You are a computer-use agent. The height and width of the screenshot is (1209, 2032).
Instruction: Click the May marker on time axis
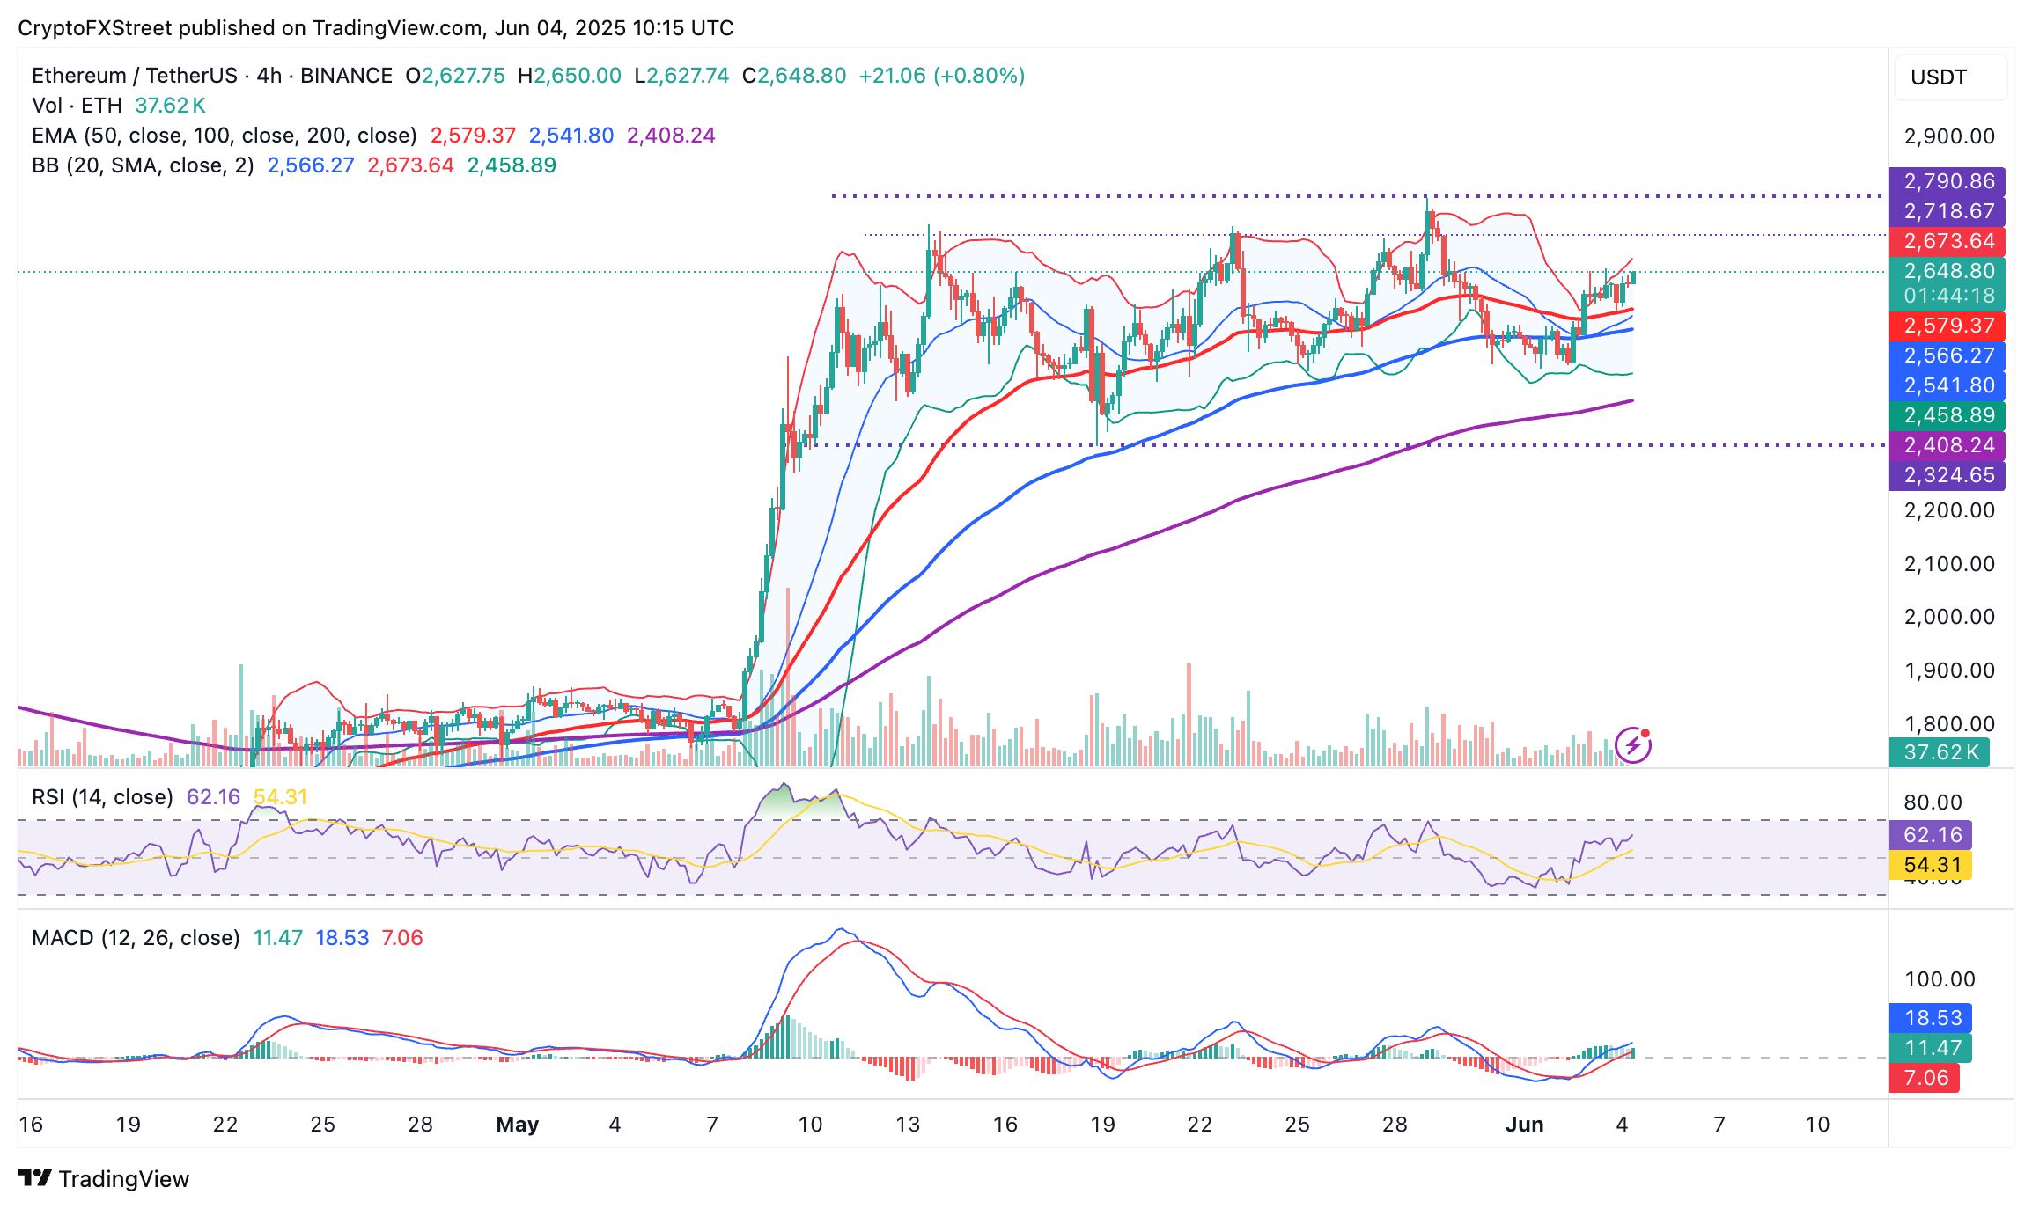point(518,1125)
